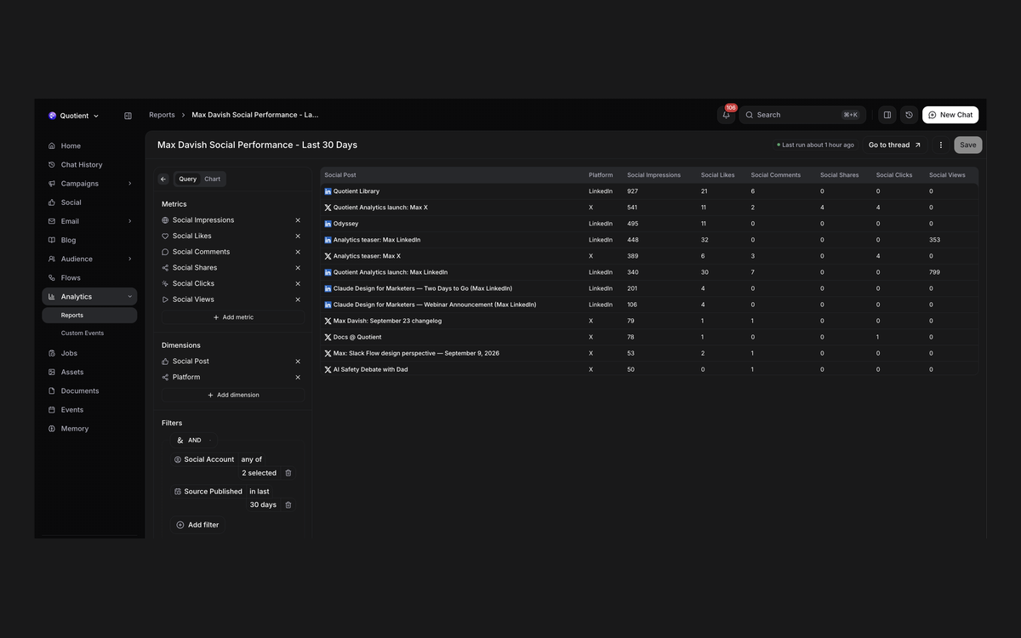Collapse the Analytics sidebar section
This screenshot has height=638, width=1021.
coord(130,297)
